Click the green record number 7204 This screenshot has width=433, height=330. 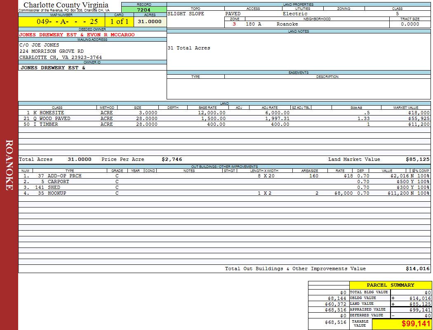click(144, 10)
